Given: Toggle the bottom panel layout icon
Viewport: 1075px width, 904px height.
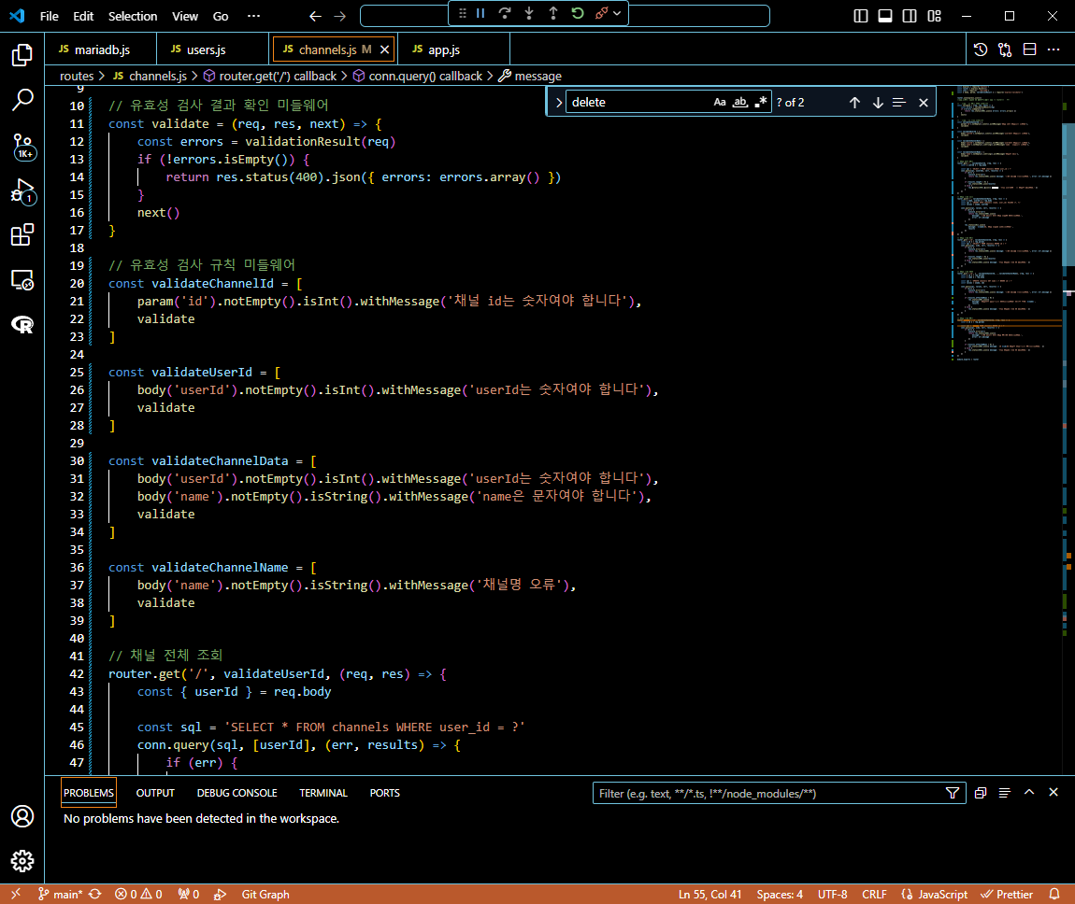Looking at the screenshot, I should 885,16.
